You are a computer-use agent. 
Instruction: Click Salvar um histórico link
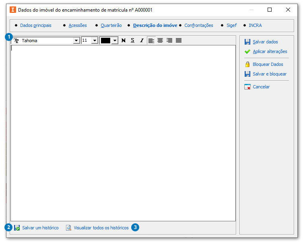tap(40, 228)
